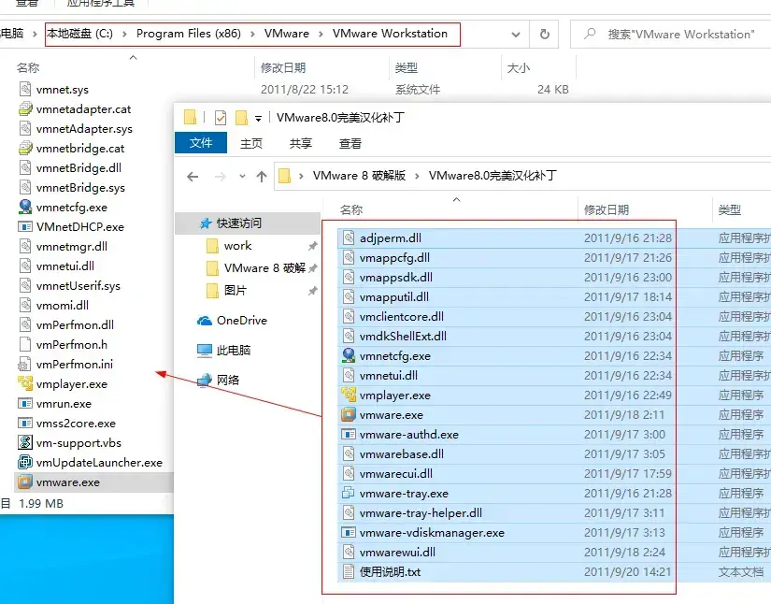Select work folder in quick access
The height and width of the screenshot is (604, 771).
[238, 246]
